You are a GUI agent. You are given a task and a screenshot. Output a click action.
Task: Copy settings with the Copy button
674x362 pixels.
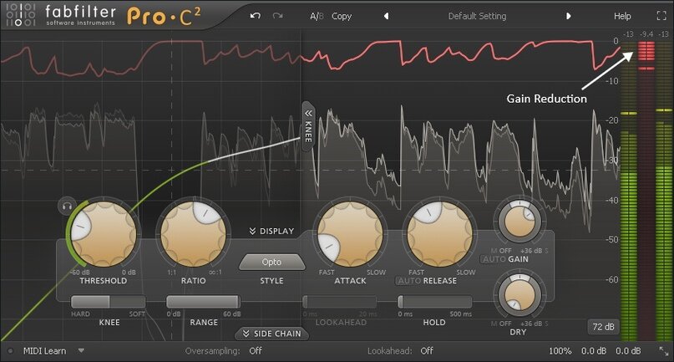click(342, 17)
